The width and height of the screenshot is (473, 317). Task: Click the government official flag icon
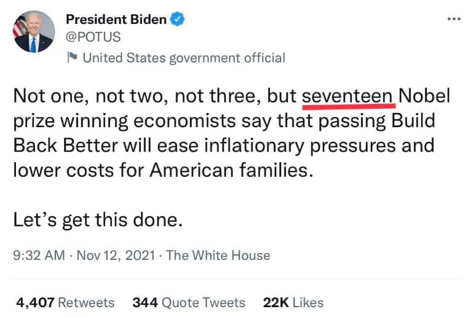(72, 58)
